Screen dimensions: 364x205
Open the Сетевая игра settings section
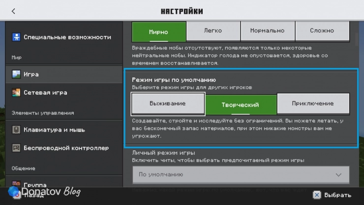point(64,93)
